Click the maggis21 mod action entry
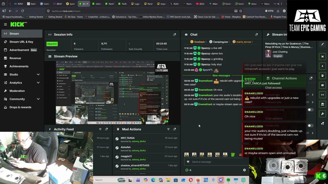This screenshot has width=328, height=184. coord(147,158)
